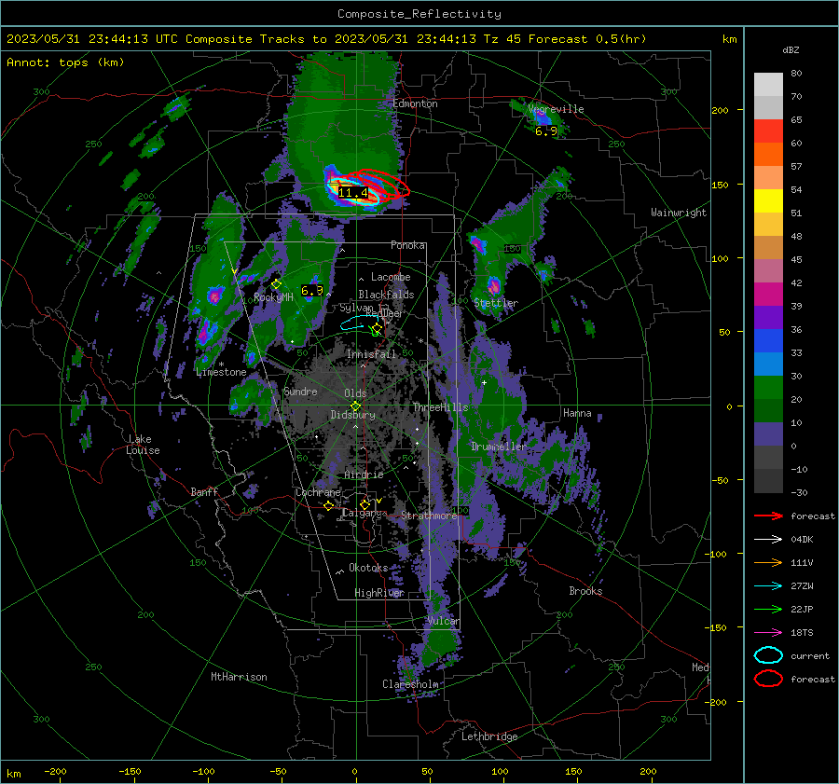Click the red forecast ellipse legend icon
839x784 pixels.
pos(768,679)
